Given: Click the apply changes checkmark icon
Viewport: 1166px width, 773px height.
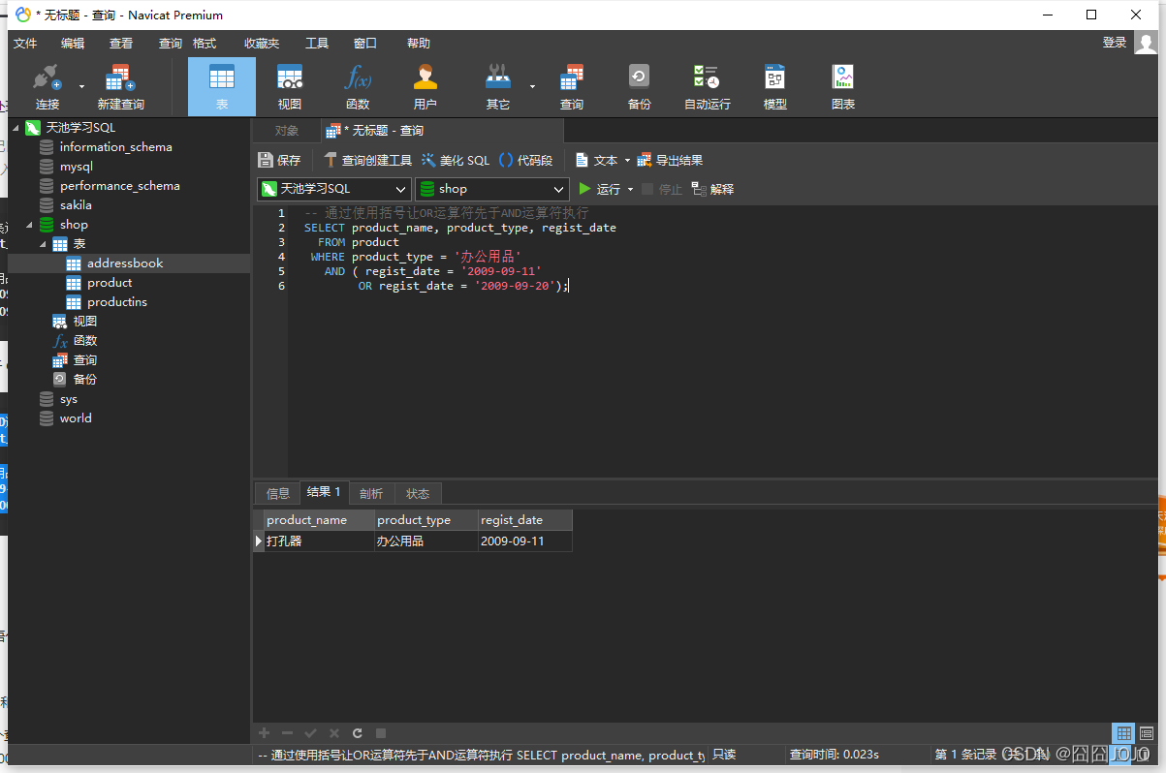Looking at the screenshot, I should (x=310, y=733).
